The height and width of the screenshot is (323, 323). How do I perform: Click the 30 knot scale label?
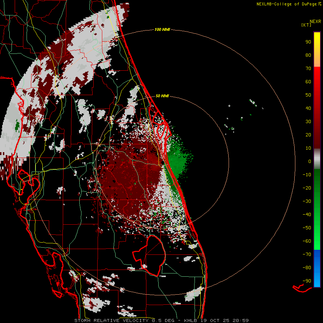point(308,122)
